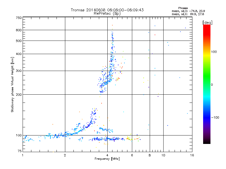Click the y-axis tick label '200'

point(19,95)
